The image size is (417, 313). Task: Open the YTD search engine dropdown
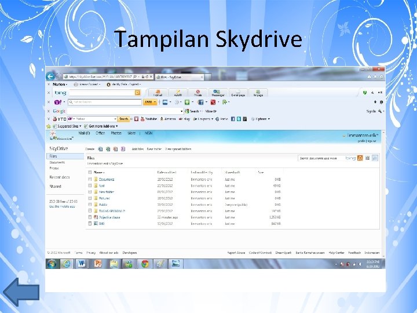pos(115,119)
